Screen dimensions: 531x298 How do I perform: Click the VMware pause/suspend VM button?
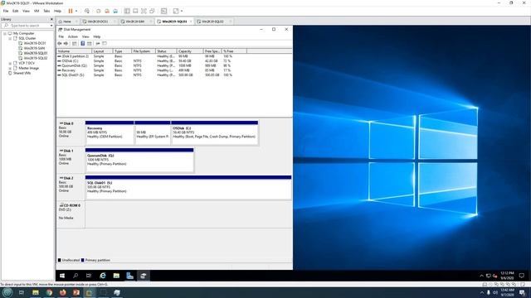click(x=71, y=11)
